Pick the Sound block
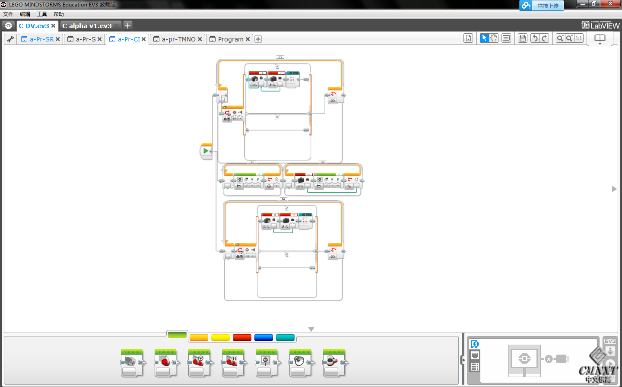This screenshot has height=387, width=622. (x=300, y=363)
